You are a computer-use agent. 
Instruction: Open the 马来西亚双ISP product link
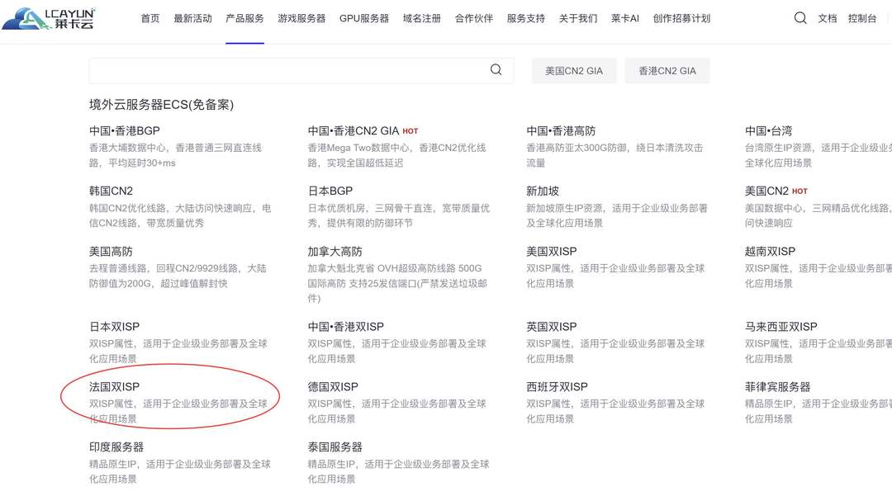click(781, 327)
